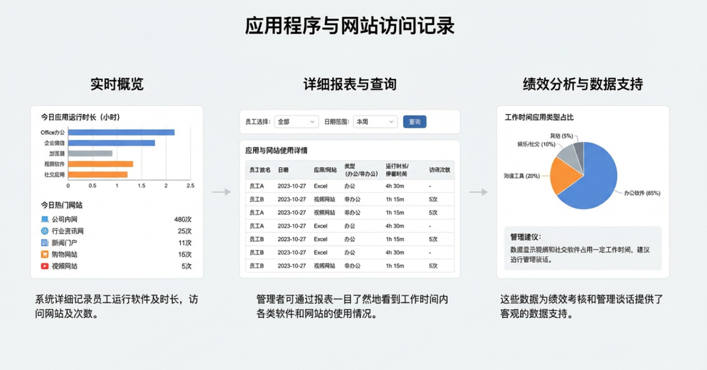Click the 类型 (办公/非办公) column header
Viewport: 707px width, 370px height.
361,170
